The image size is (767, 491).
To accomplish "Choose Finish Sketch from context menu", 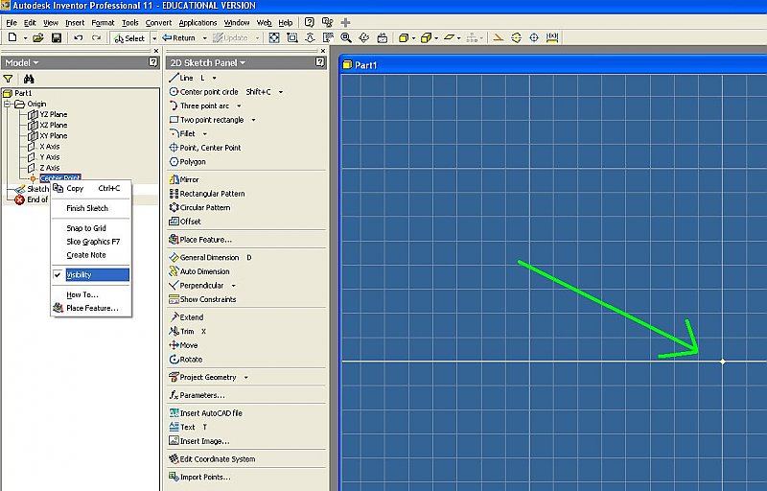I will point(86,208).
